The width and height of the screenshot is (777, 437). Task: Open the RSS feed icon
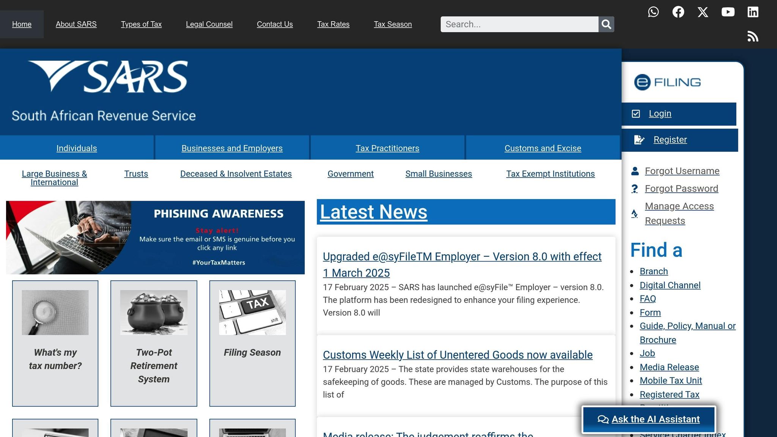(x=753, y=36)
